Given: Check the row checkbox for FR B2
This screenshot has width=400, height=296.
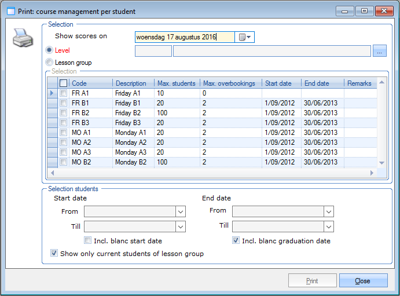Looking at the screenshot, I should (x=63, y=113).
